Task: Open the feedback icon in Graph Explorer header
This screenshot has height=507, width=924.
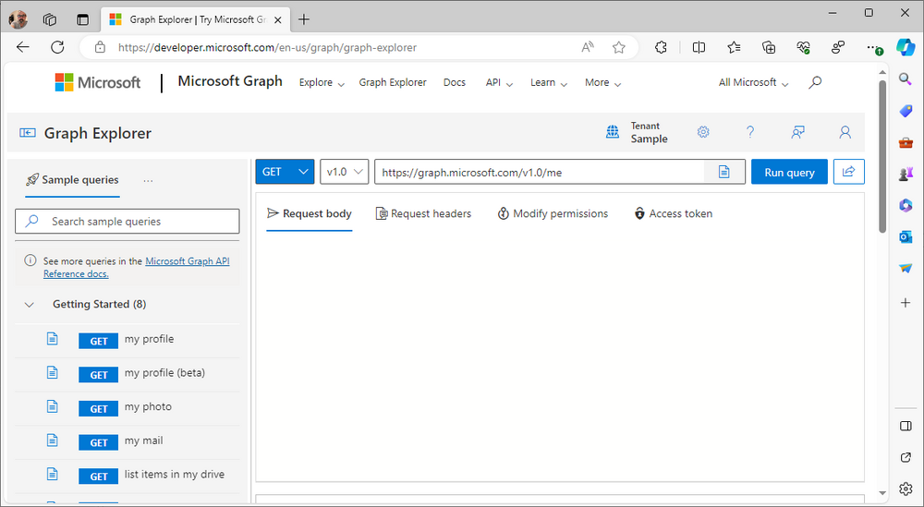Action: pos(798,132)
